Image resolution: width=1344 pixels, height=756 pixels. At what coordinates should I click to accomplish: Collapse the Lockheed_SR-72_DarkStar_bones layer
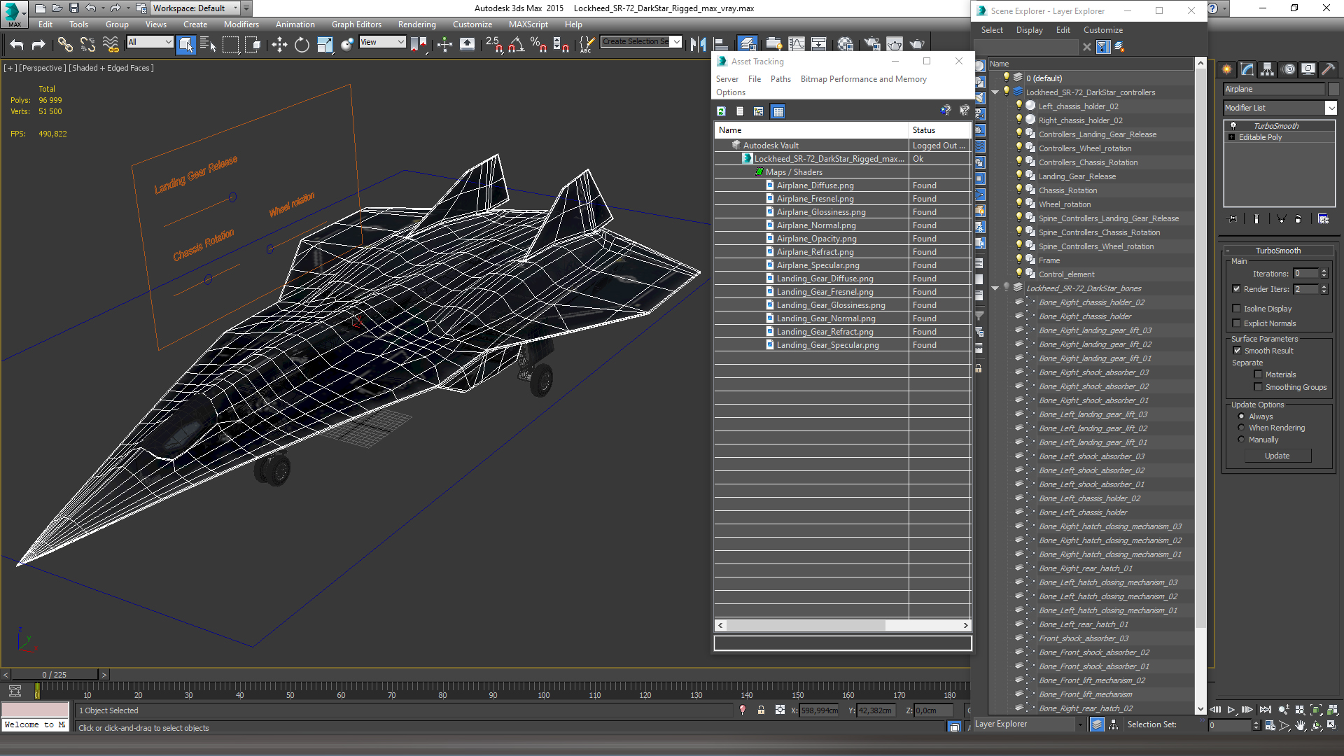coord(995,288)
